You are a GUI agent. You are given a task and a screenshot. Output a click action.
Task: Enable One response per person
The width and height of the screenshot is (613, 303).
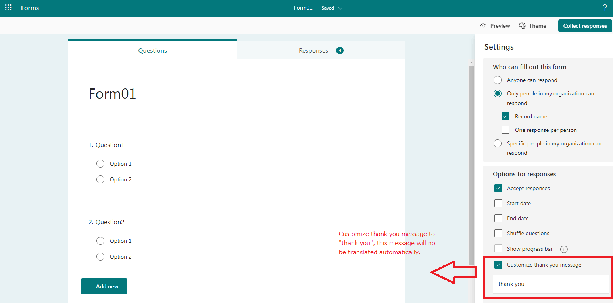505,130
